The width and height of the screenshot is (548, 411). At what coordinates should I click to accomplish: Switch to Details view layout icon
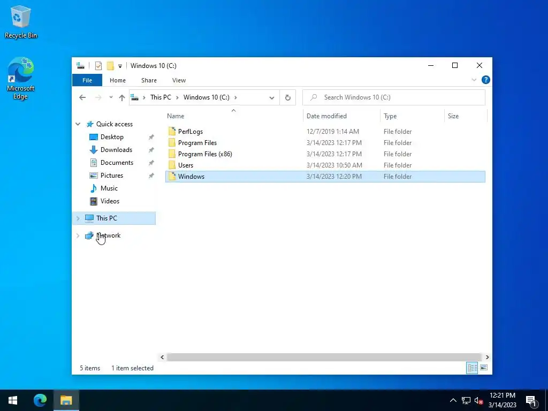click(x=472, y=368)
